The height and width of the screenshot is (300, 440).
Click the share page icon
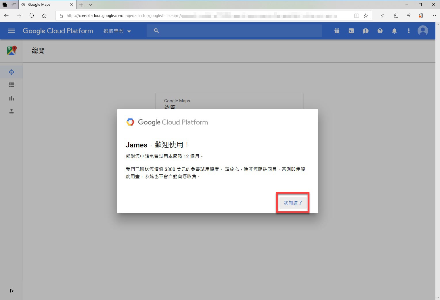(x=408, y=16)
